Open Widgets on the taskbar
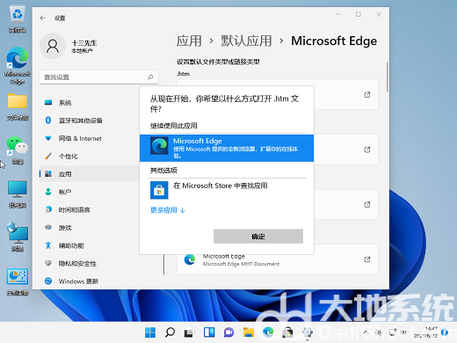The width and height of the screenshot is (457, 343). click(x=209, y=332)
